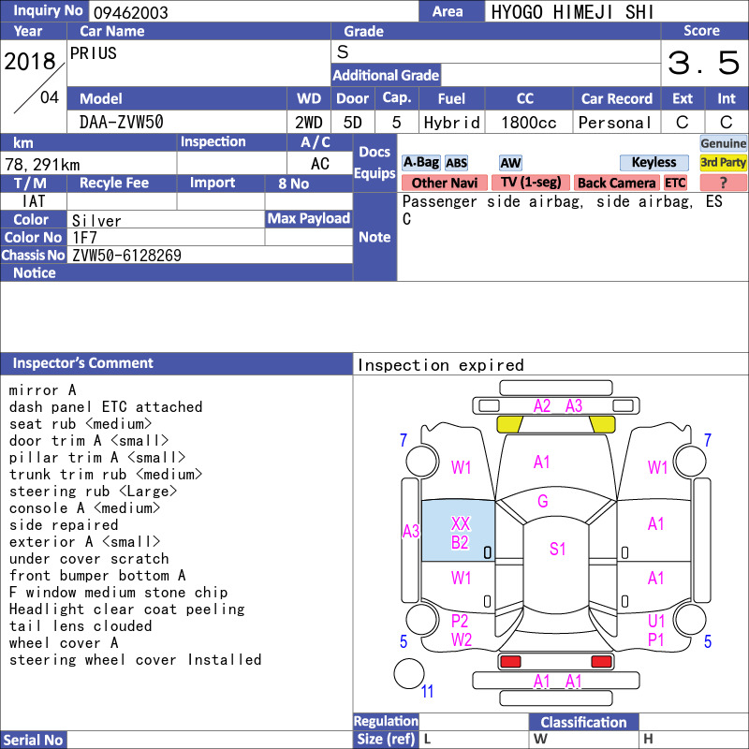Viewport: 749px width, 749px height.
Task: Click the Max Payload label
Action: (309, 218)
